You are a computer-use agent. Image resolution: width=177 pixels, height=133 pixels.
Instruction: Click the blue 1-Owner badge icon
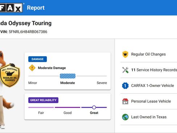click(125, 86)
